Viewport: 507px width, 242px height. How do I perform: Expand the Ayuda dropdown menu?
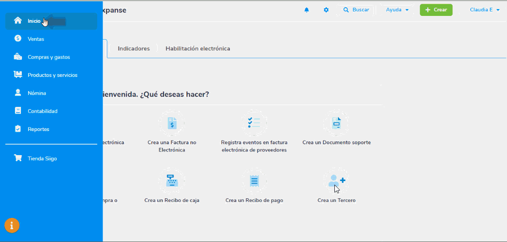[x=397, y=10]
